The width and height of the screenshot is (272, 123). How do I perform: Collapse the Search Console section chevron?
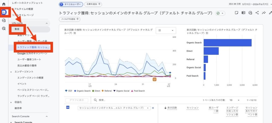(x=47, y=116)
